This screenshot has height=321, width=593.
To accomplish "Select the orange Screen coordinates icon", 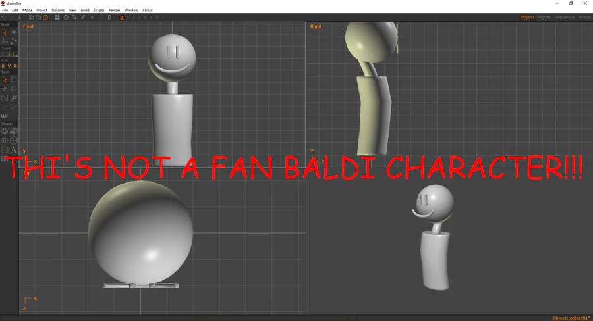I will pos(15,55).
